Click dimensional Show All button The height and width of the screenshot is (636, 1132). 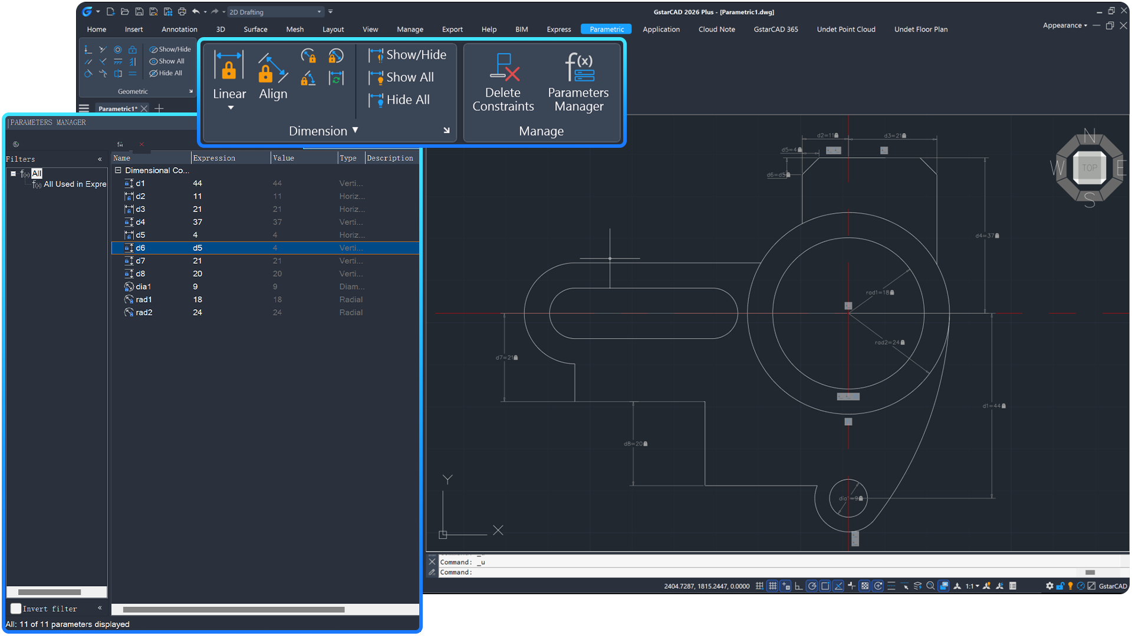[x=401, y=77]
